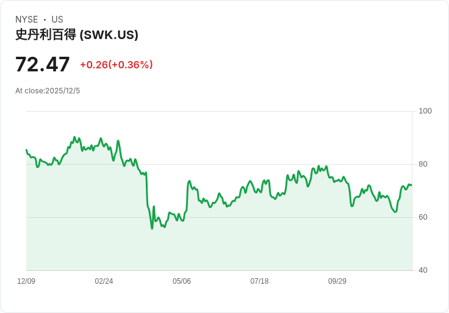Image resolution: width=449 pixels, height=313 pixels.
Task: Click the US market label
Action: pos(57,20)
